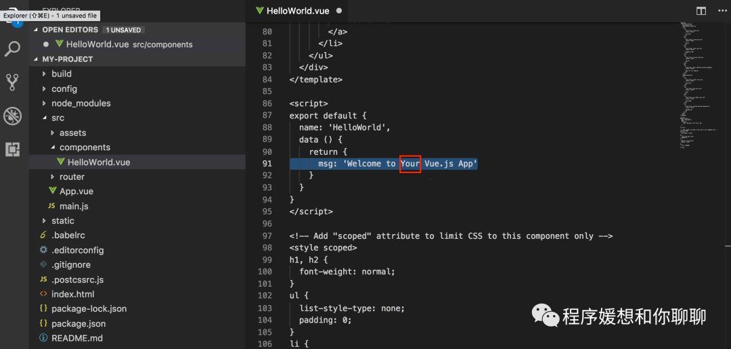Click on "name: 'HelloWorld'," line
731x349 pixels.
(x=344, y=127)
